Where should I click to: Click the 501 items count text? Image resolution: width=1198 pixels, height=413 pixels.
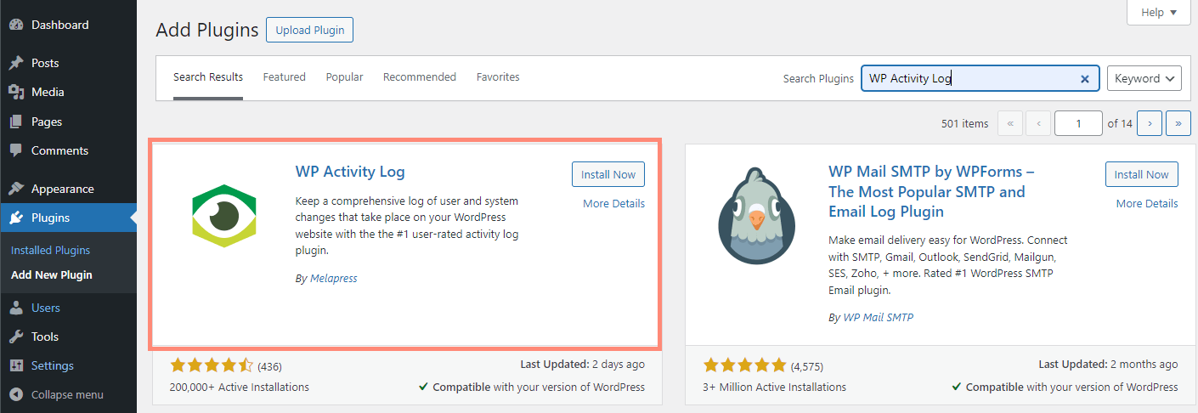point(965,124)
